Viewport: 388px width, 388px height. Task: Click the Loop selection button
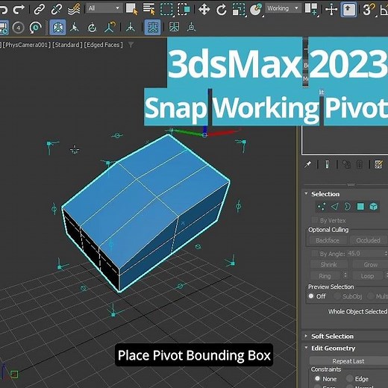367,276
